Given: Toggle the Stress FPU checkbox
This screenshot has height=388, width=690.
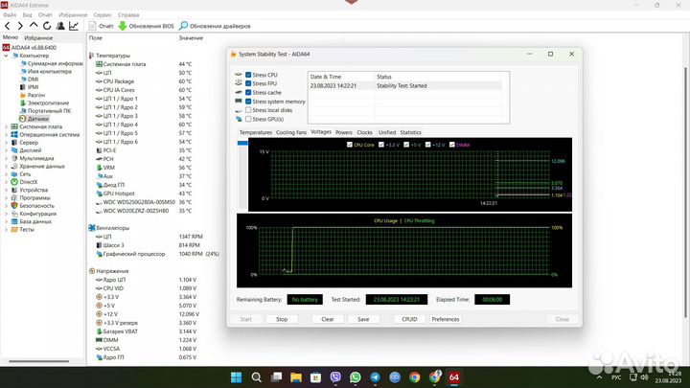Looking at the screenshot, I should pos(248,83).
